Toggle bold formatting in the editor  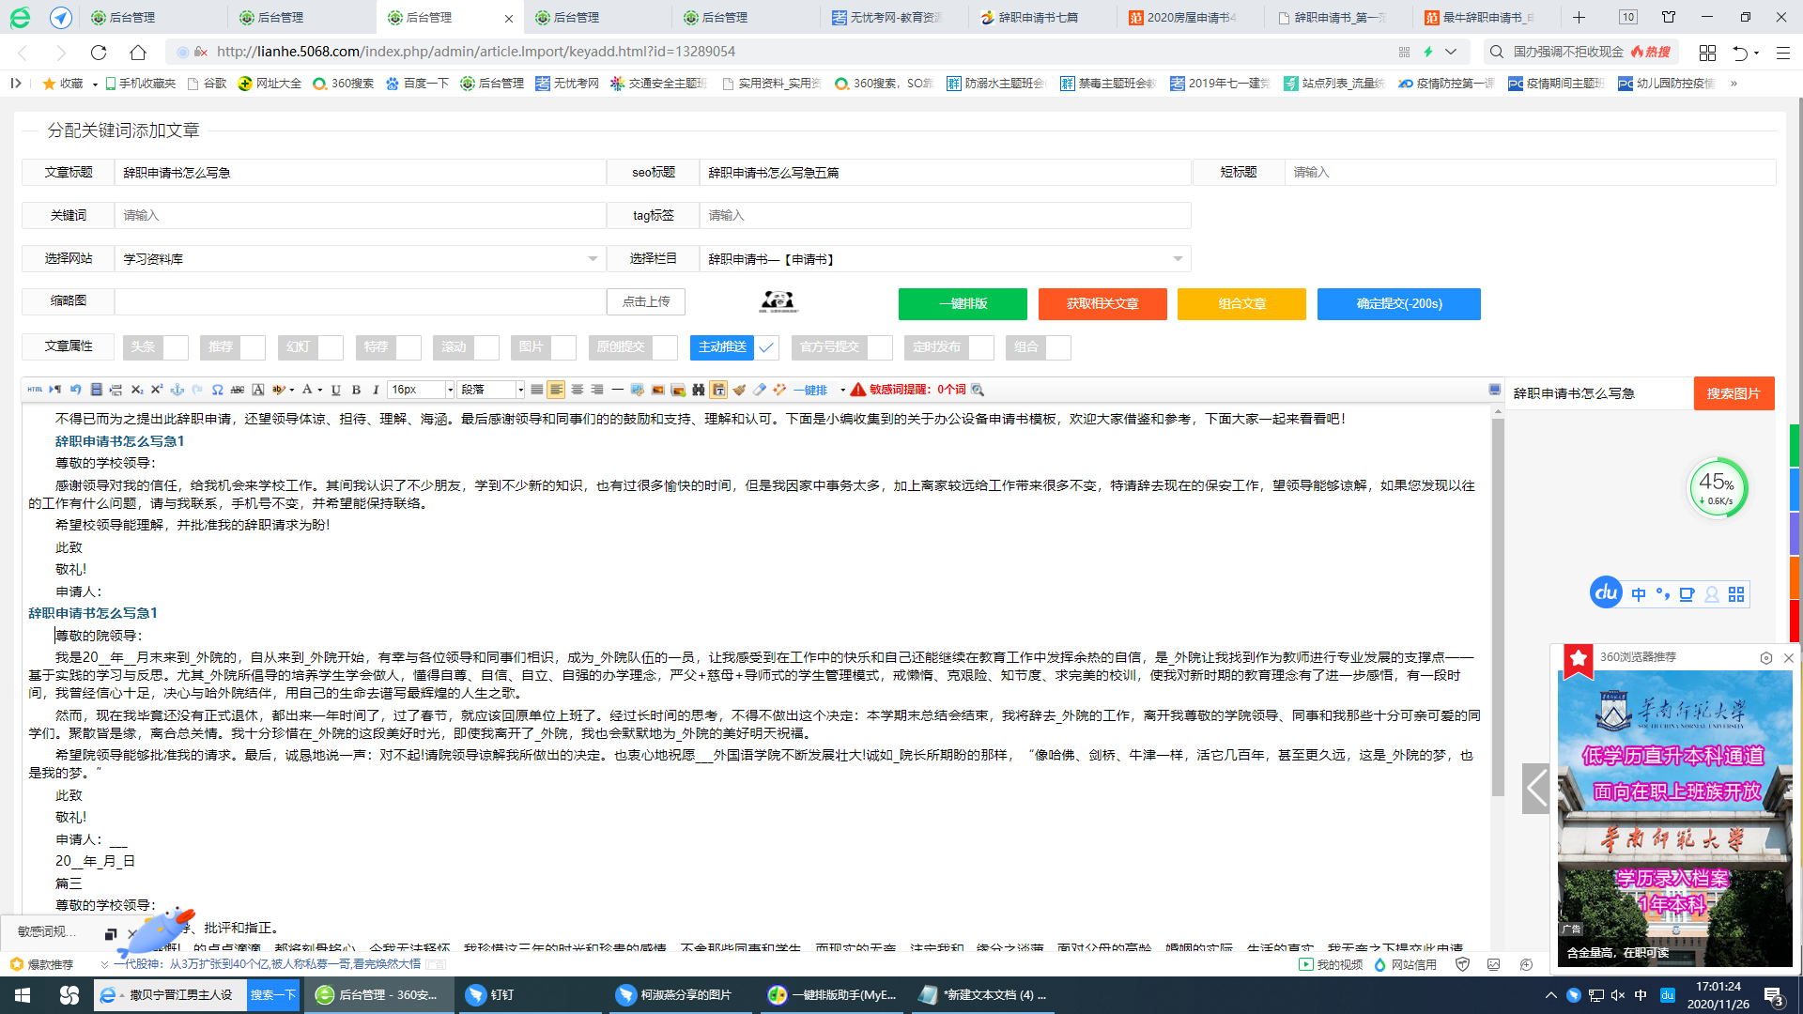355,390
